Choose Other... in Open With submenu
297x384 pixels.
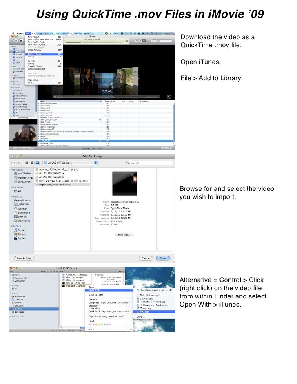pyautogui.click(x=155, y=317)
